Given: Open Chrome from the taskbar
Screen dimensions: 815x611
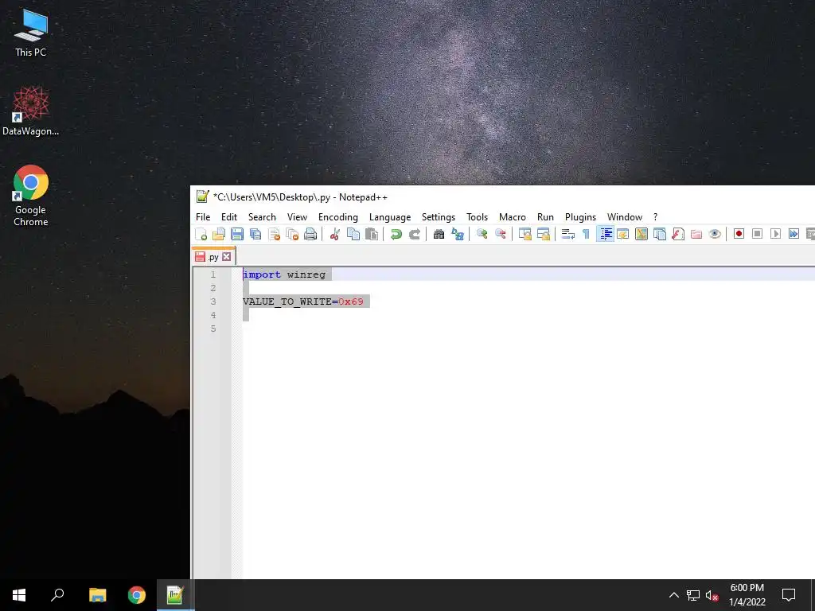Looking at the screenshot, I should (x=137, y=595).
